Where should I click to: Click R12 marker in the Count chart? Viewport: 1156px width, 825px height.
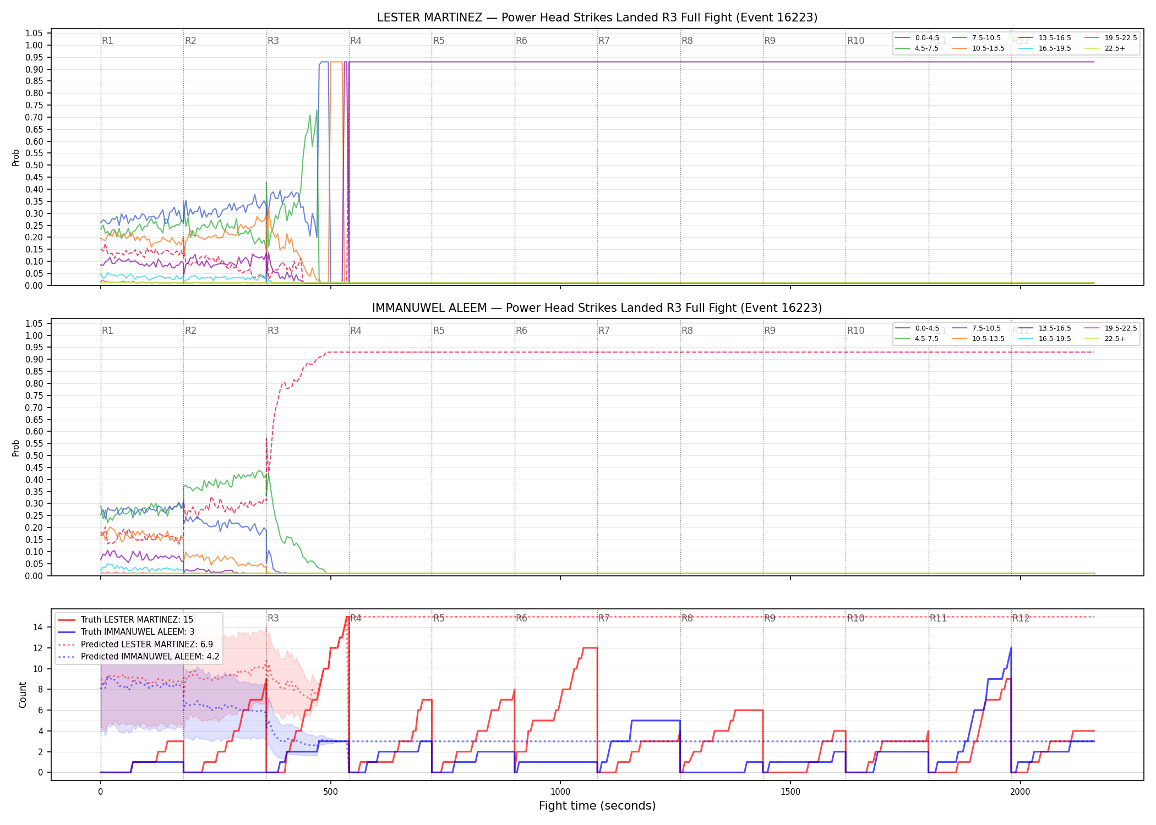(1021, 618)
